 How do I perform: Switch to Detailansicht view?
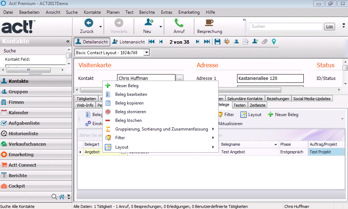click(x=92, y=42)
